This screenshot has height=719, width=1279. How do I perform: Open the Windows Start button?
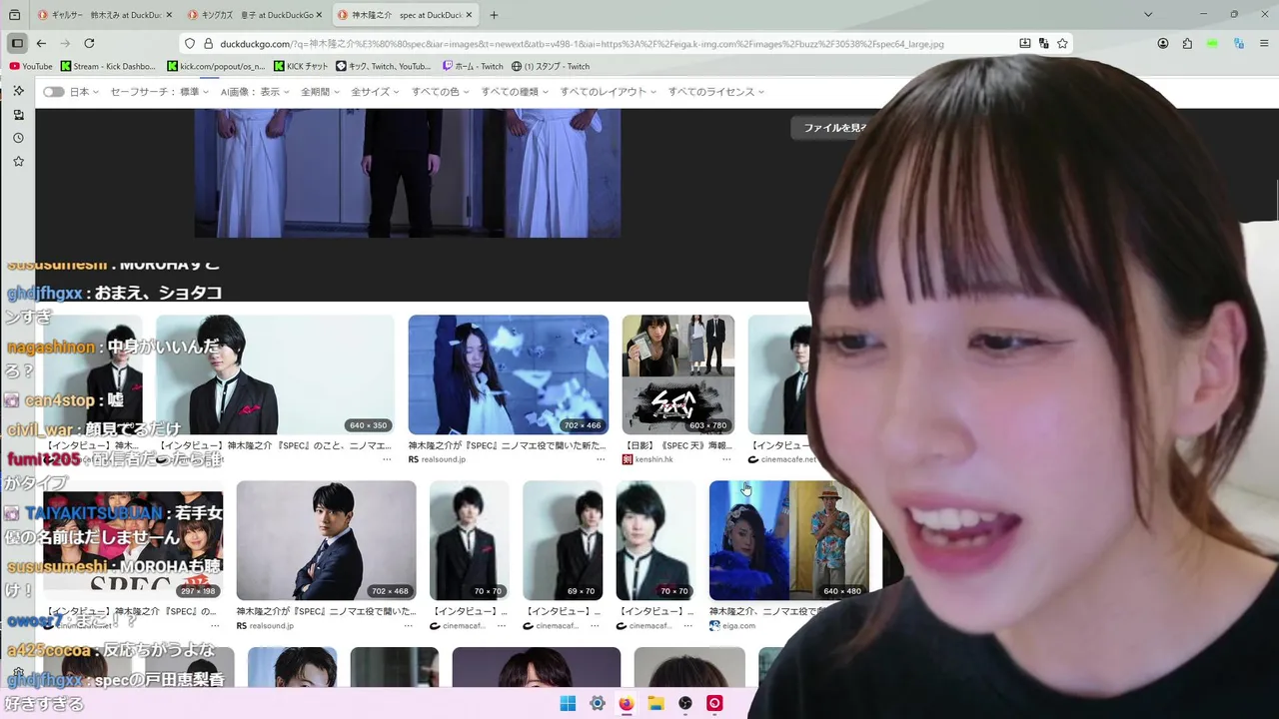pyautogui.click(x=568, y=703)
